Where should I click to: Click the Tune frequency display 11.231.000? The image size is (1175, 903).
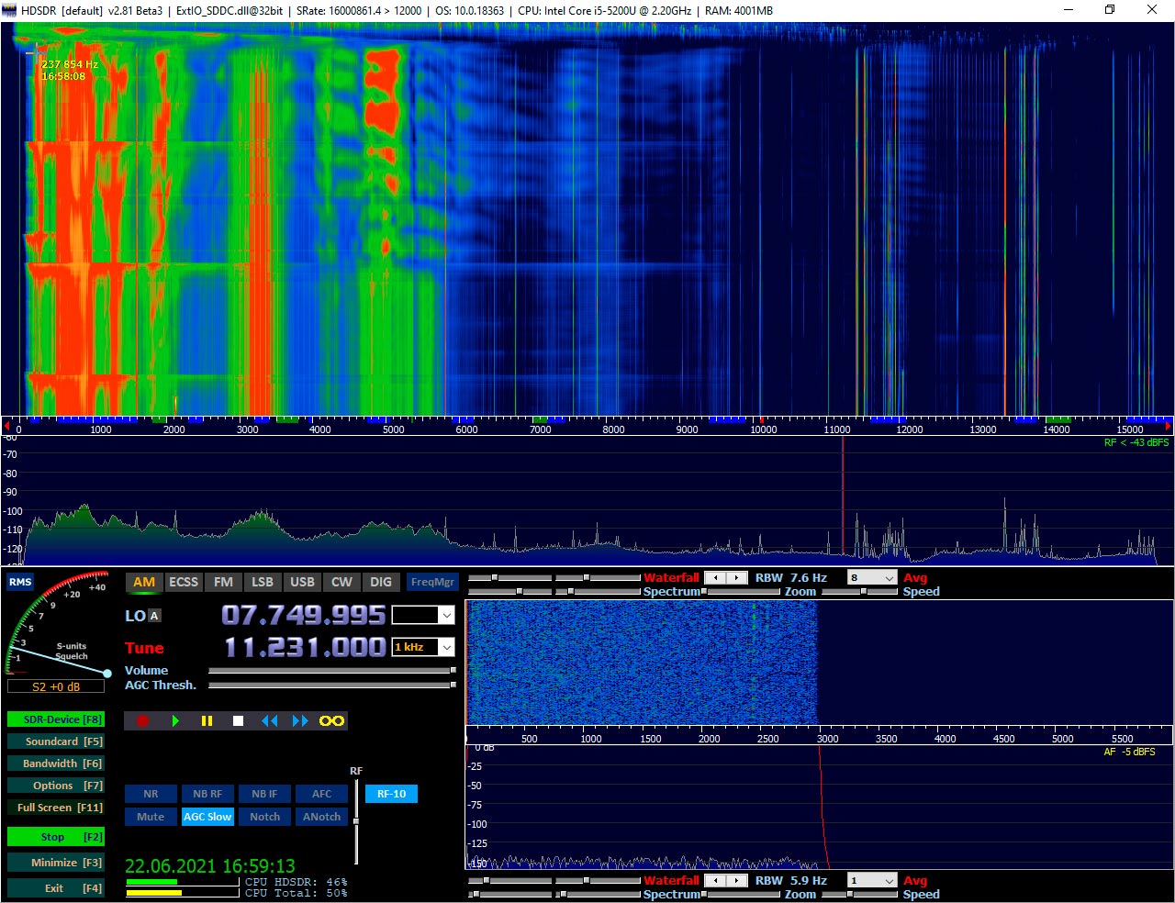(304, 647)
